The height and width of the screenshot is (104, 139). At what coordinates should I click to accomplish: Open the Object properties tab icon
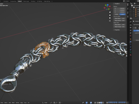(131, 39)
